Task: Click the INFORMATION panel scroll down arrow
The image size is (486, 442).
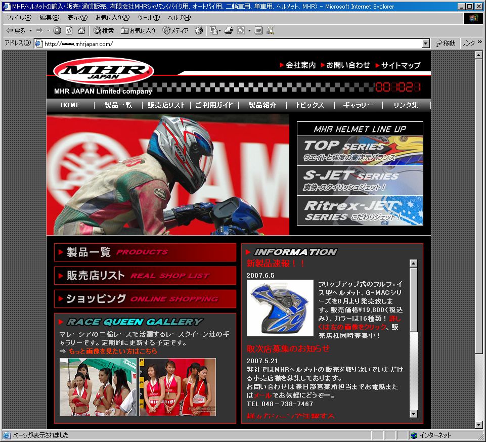Action: [413, 414]
